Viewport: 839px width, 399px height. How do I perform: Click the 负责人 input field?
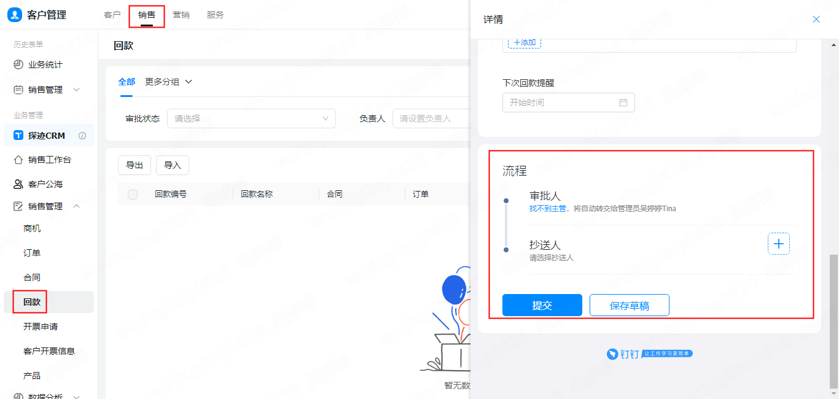click(x=431, y=118)
